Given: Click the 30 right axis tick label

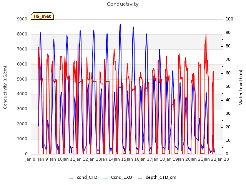Looking at the screenshot, I should click(228, 114).
